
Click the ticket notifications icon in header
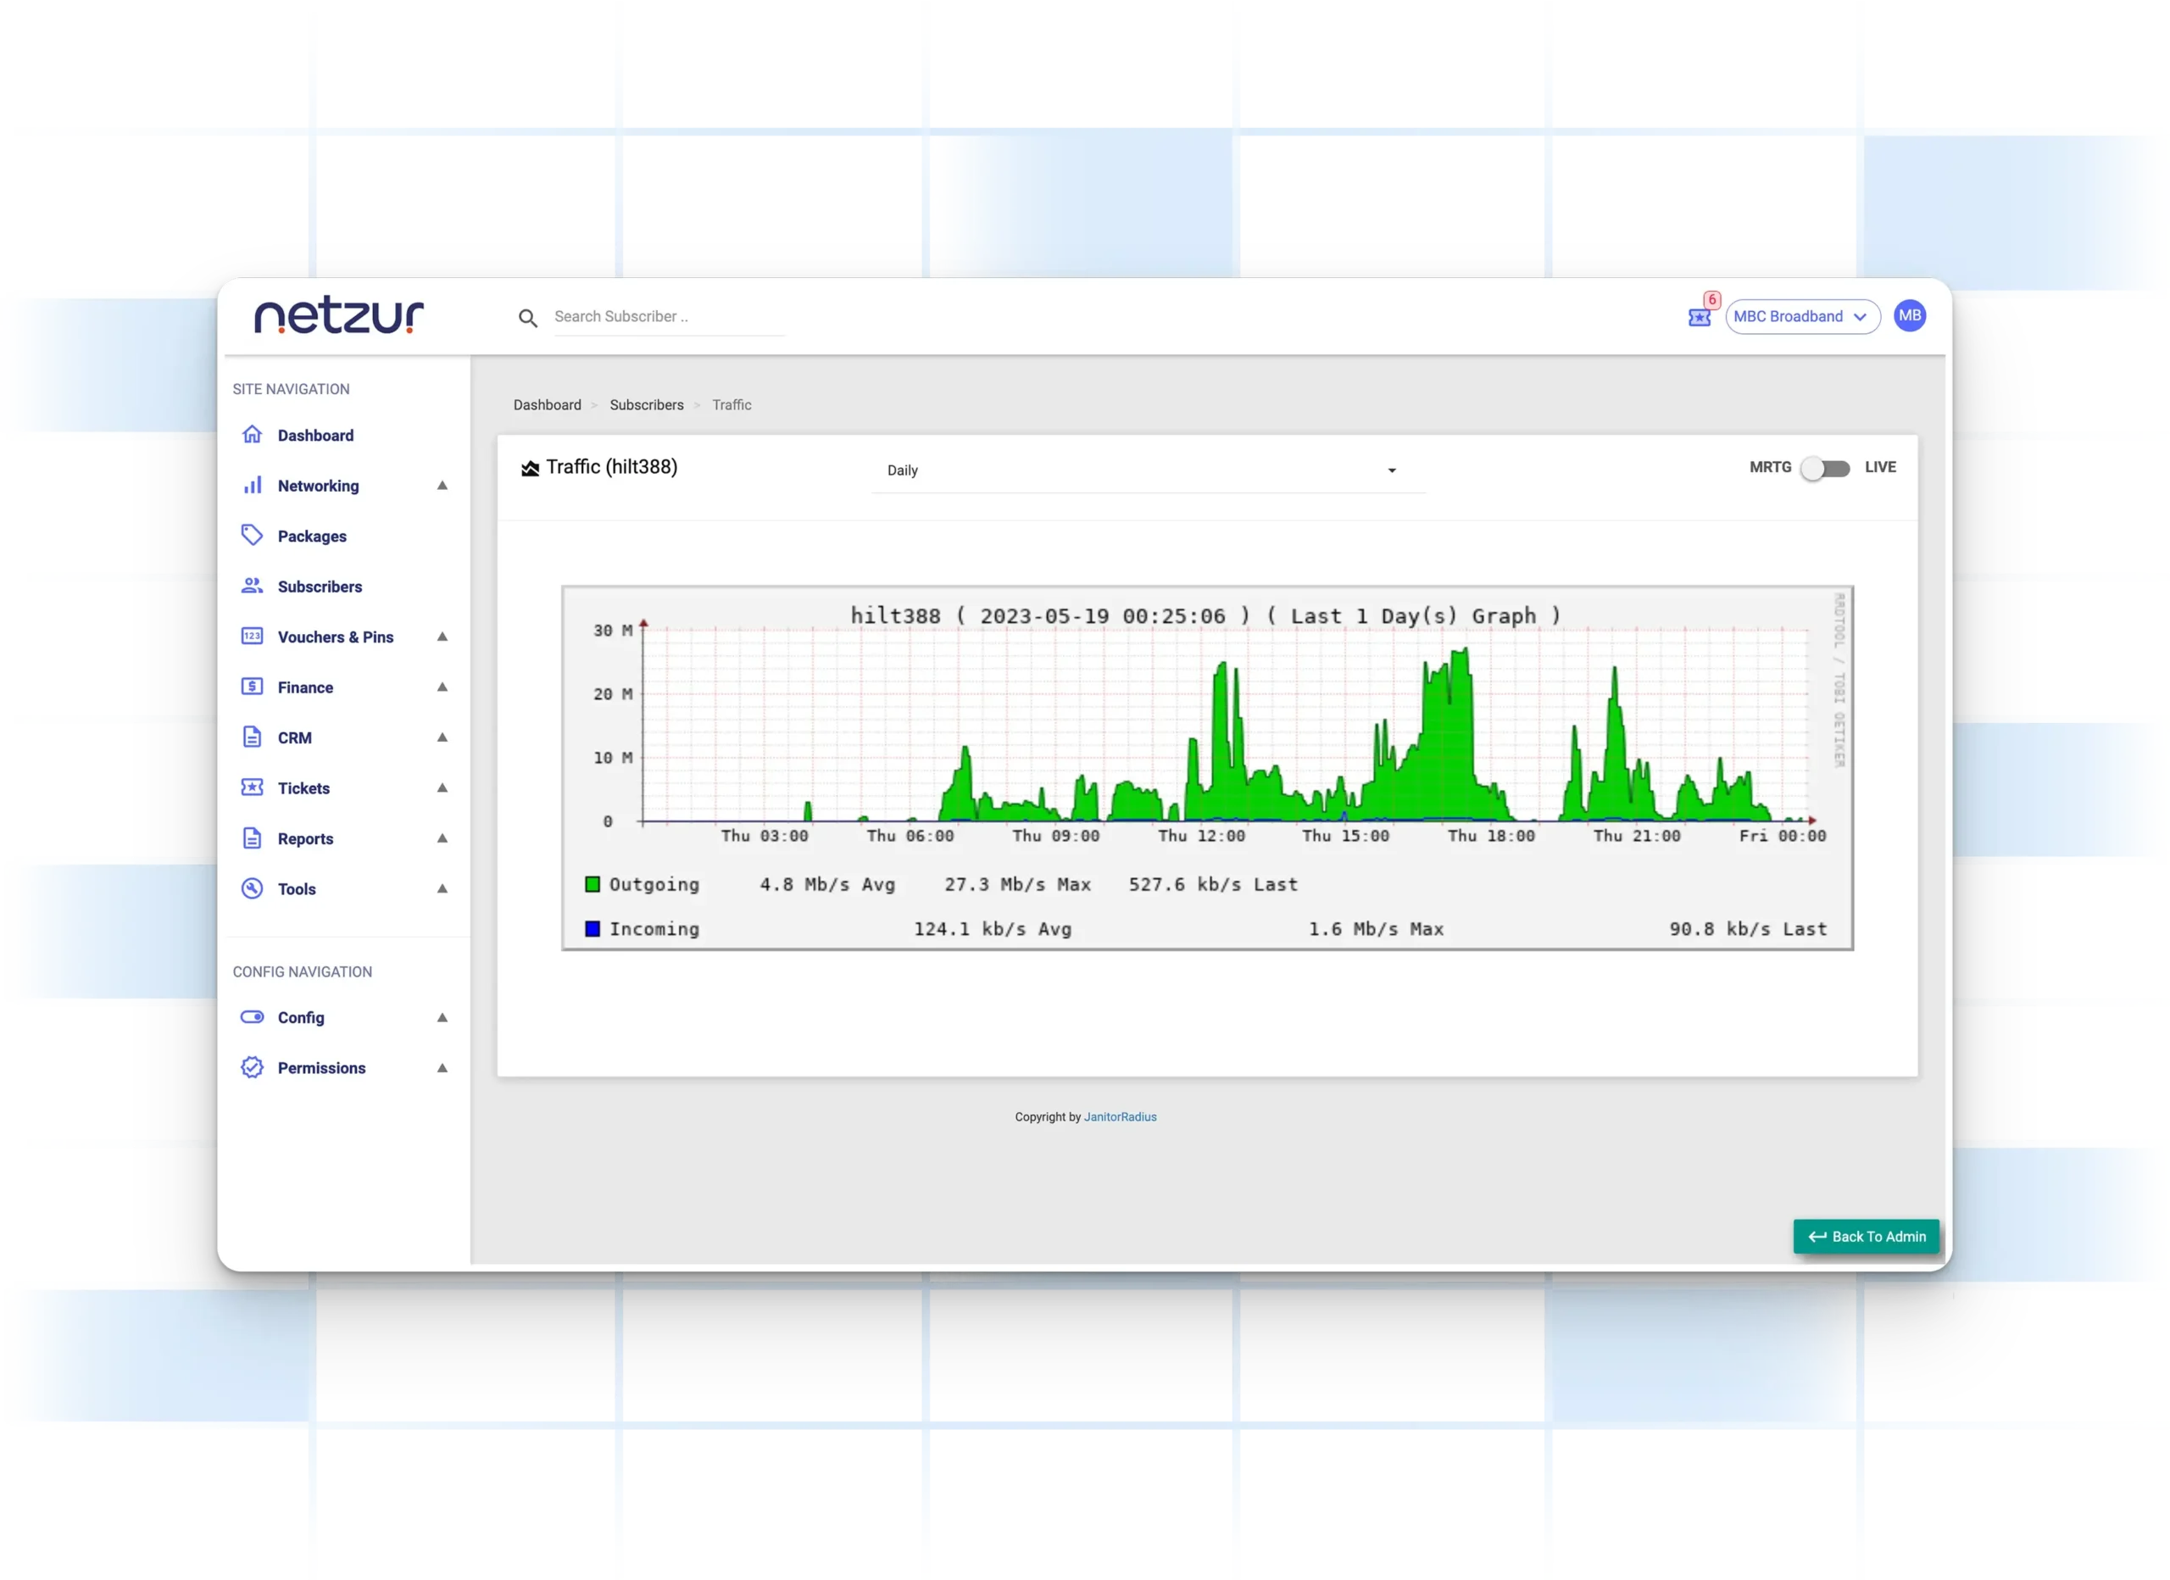pos(1700,317)
